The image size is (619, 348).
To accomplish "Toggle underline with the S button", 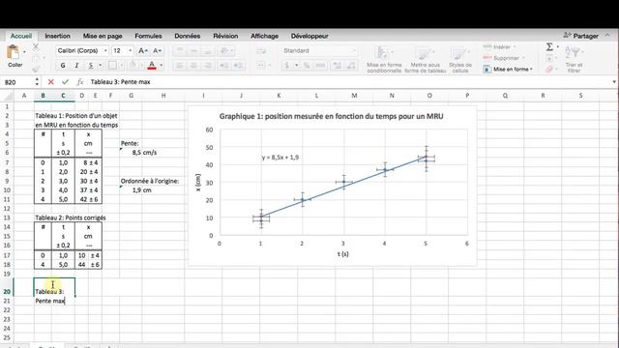I will coord(91,65).
